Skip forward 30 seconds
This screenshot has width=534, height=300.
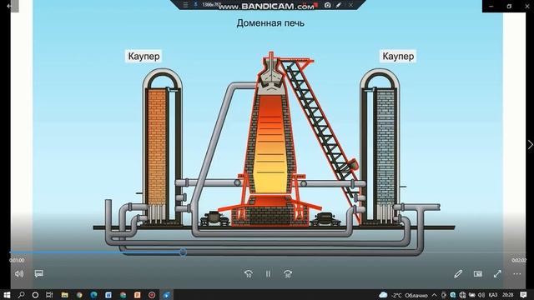point(288,274)
